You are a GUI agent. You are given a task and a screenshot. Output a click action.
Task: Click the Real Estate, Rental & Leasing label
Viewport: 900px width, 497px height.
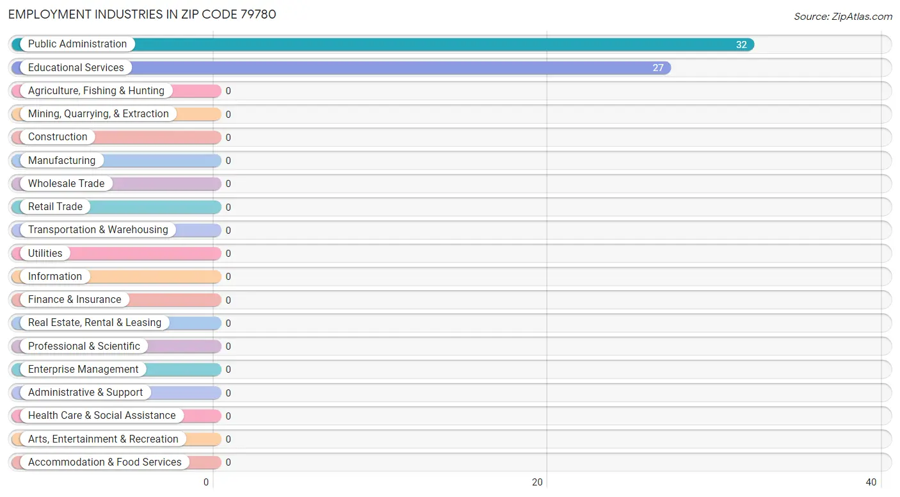[x=95, y=323]
